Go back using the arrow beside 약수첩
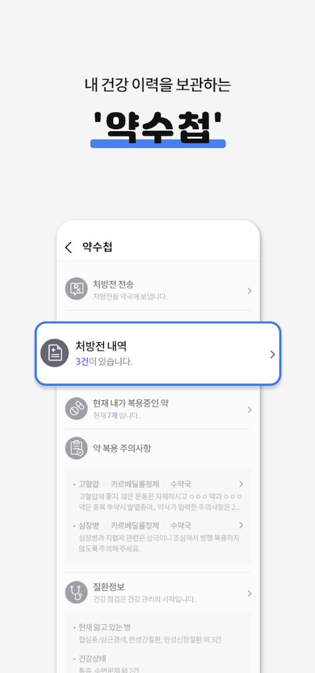This screenshot has height=673, width=315. point(68,247)
